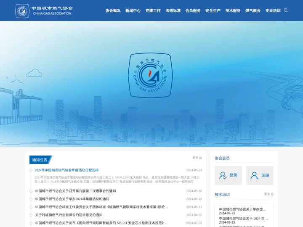Click the date 2024-09-24
The height and width of the screenshot is (227, 303).
pos(194,170)
